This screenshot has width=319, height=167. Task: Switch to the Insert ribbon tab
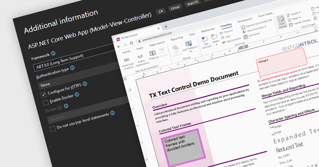coord(140,48)
